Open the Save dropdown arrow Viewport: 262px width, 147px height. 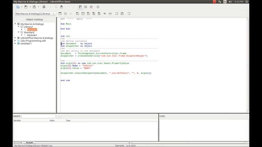point(38,7)
